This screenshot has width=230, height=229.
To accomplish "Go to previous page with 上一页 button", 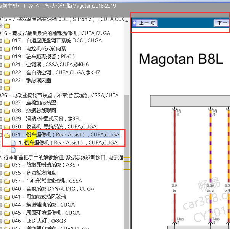I will click(x=145, y=23).
